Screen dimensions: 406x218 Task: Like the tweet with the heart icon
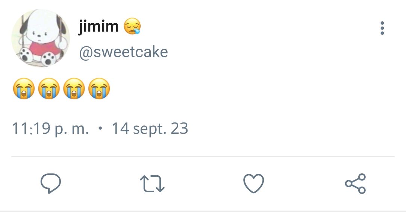pos(254,184)
